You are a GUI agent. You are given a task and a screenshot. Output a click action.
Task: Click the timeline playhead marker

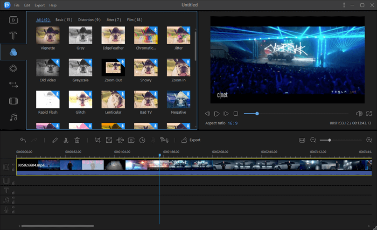[x=159, y=156]
